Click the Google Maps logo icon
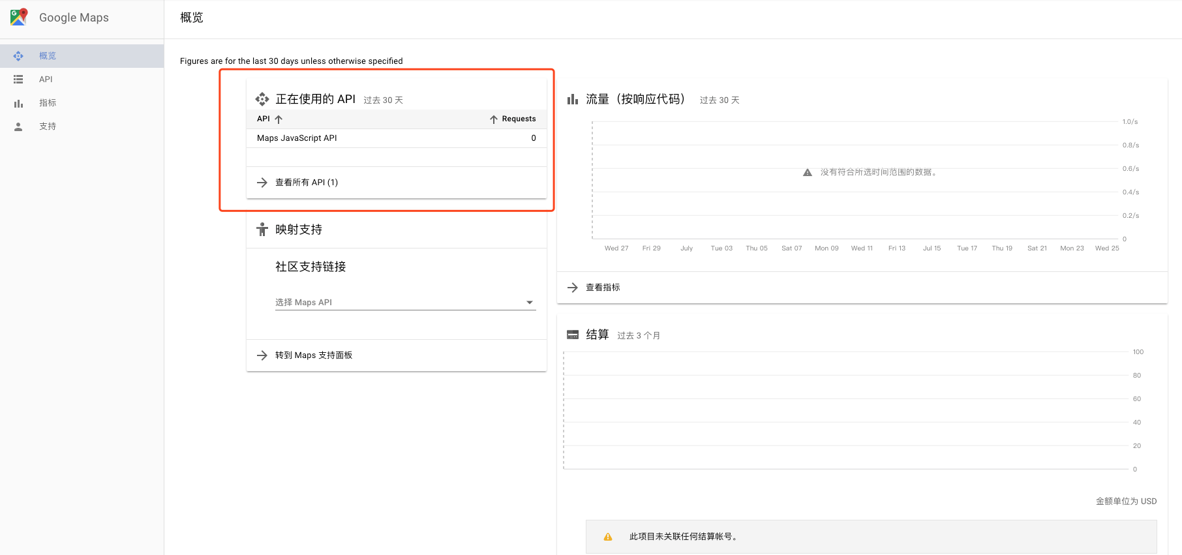This screenshot has width=1182, height=555. [x=19, y=17]
